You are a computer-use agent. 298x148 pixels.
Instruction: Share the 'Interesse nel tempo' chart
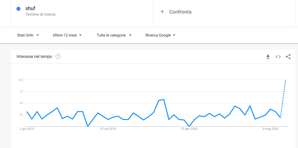click(x=288, y=57)
